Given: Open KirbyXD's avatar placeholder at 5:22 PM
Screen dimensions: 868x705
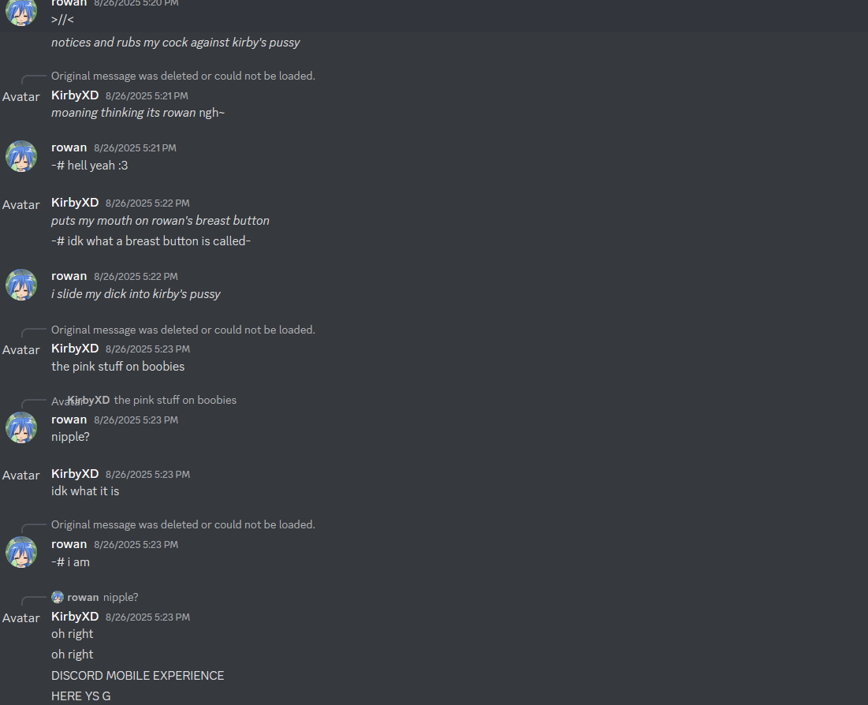Looking at the screenshot, I should point(21,205).
